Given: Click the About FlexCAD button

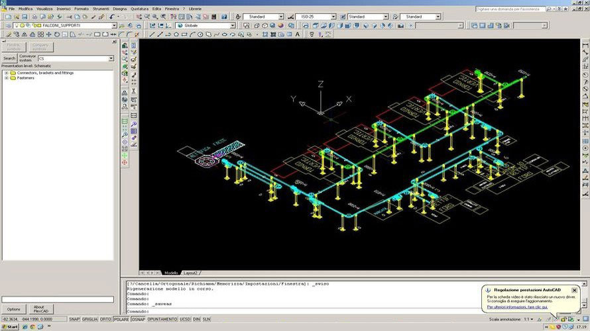Looking at the screenshot, I should pos(41,309).
